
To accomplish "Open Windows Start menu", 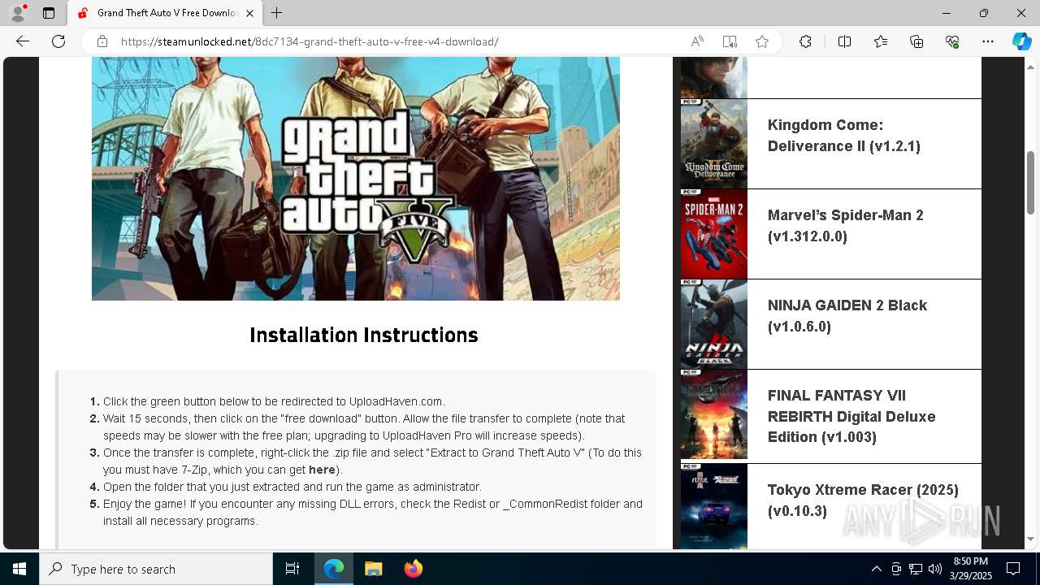I will tap(19, 569).
